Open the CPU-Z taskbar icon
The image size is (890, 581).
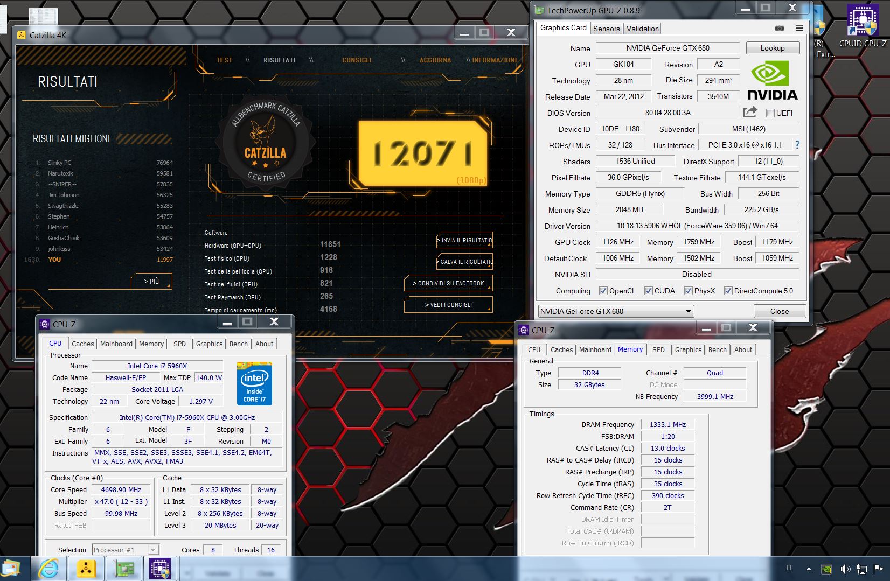click(x=160, y=569)
